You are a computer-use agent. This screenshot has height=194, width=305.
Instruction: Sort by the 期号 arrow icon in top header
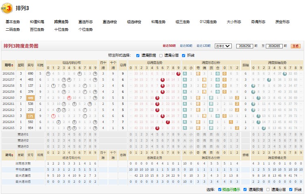point(13,65)
